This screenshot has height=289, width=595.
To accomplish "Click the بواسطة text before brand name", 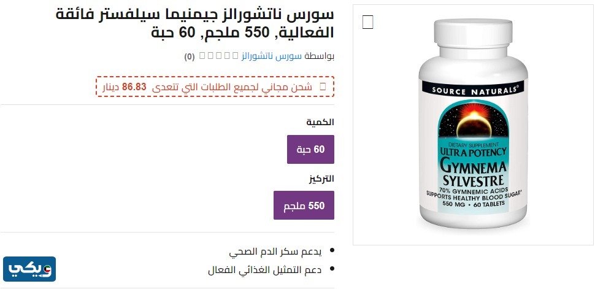I will click(x=320, y=56).
